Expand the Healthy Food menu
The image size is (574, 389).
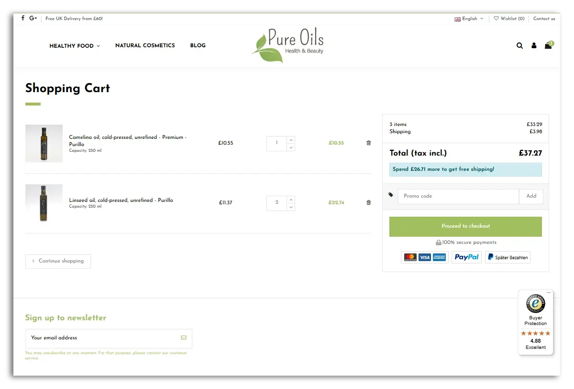75,46
